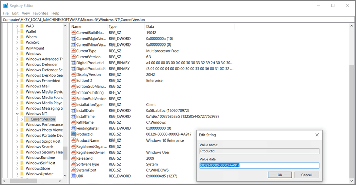Image resolution: width=356 pixels, height=185 pixels.
Task: Select the Windows Photo Viewer key
Action: point(44,130)
